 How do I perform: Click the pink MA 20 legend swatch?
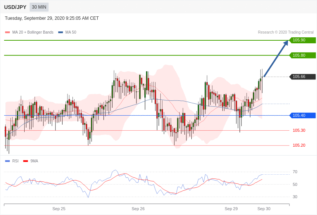pos(7,32)
